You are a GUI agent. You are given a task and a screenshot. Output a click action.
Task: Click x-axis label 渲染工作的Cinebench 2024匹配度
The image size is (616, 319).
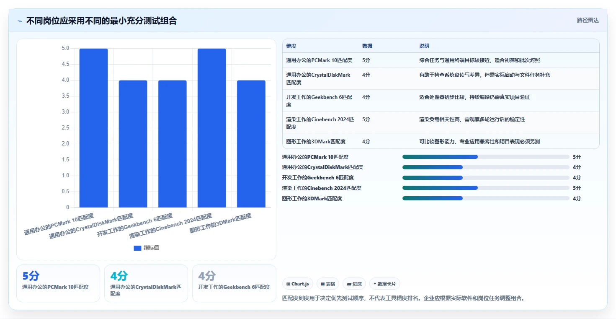coord(170,226)
